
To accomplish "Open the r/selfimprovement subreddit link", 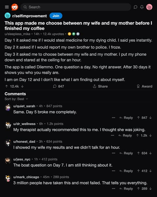I will click(29, 16).
